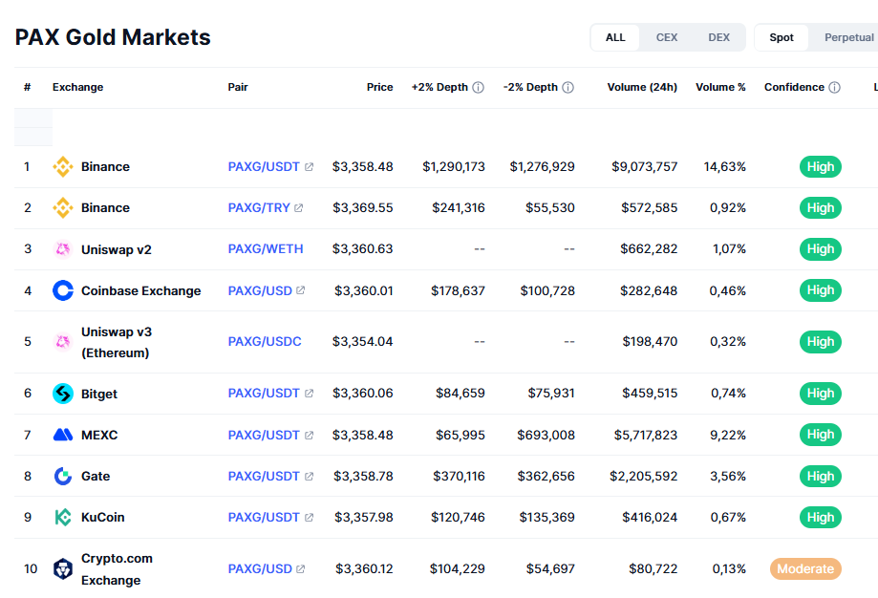Switch filter to CEX exchanges
Screen dimensions: 878x598
tap(667, 37)
